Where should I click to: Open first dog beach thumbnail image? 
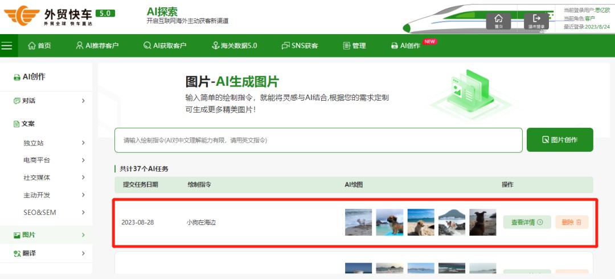[358, 222]
